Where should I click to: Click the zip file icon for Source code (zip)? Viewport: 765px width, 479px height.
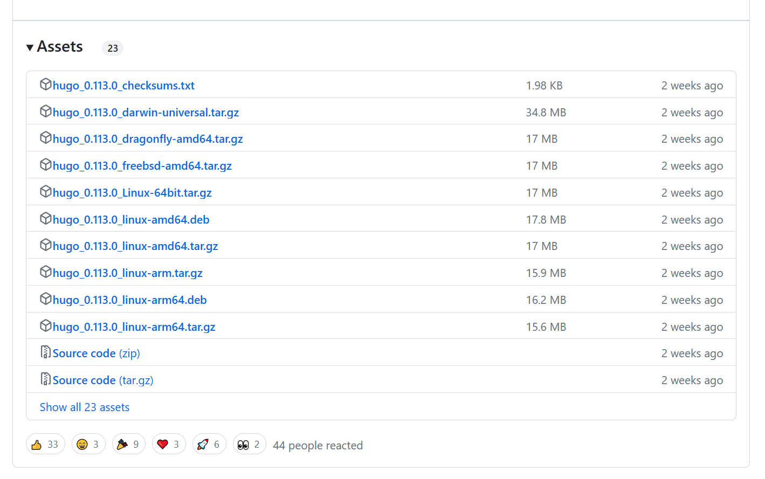point(46,352)
